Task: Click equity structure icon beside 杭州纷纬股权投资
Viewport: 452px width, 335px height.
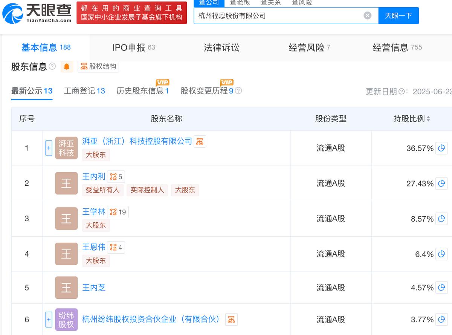Action: click(x=231, y=319)
